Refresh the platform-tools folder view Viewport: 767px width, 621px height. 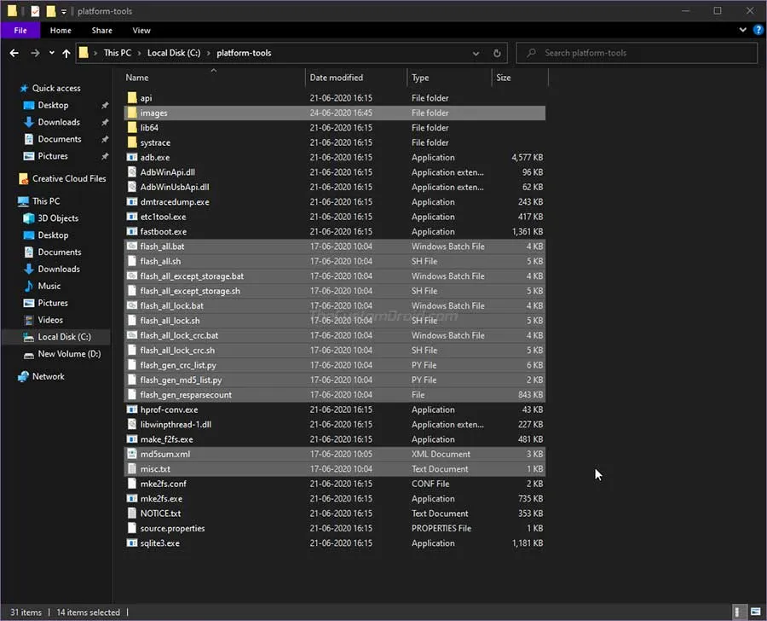pos(498,53)
